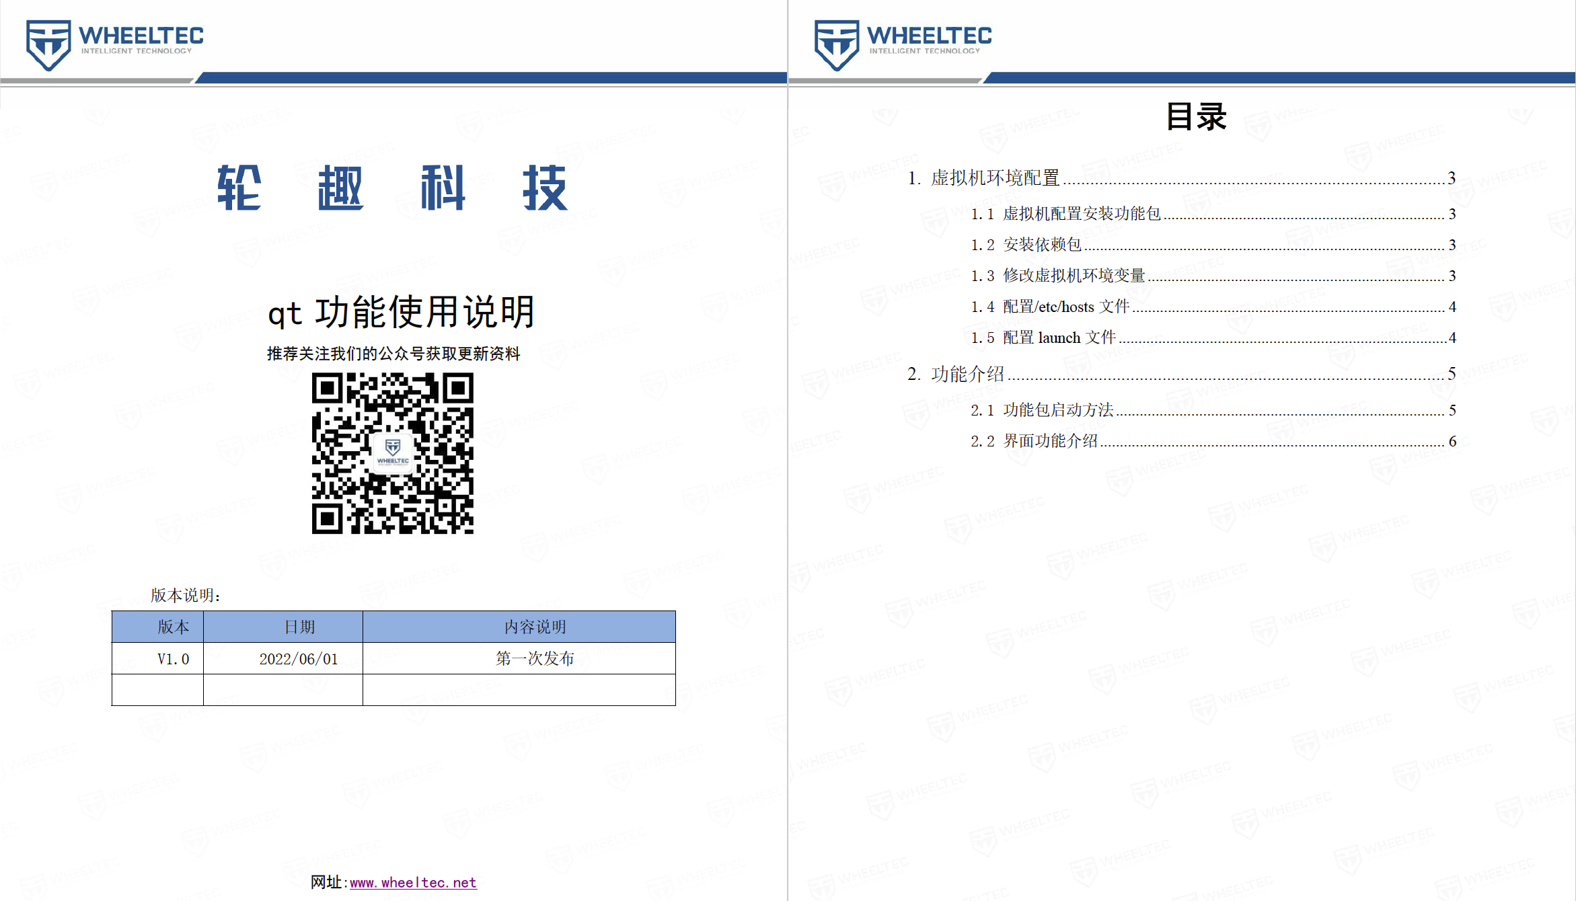Go to section 2.1 功能包启动方法

[x=1213, y=410]
